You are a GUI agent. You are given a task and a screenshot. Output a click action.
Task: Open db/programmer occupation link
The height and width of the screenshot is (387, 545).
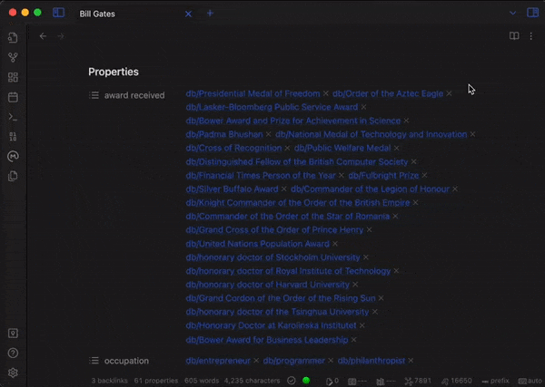[293, 361]
